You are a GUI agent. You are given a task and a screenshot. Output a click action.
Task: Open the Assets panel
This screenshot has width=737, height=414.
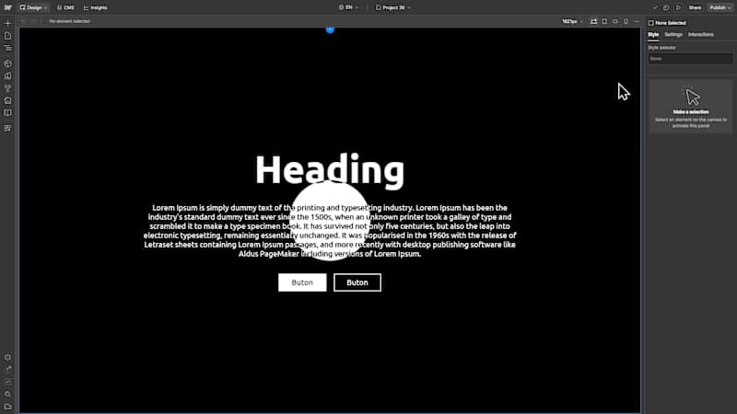(x=7, y=100)
